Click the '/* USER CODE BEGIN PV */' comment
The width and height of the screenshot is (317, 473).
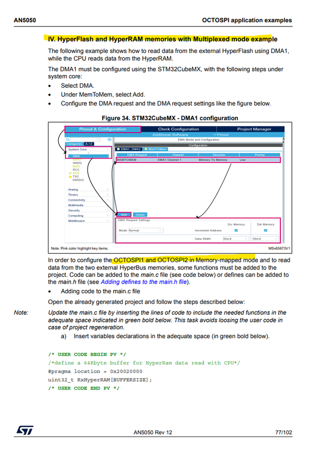pos(87,355)
